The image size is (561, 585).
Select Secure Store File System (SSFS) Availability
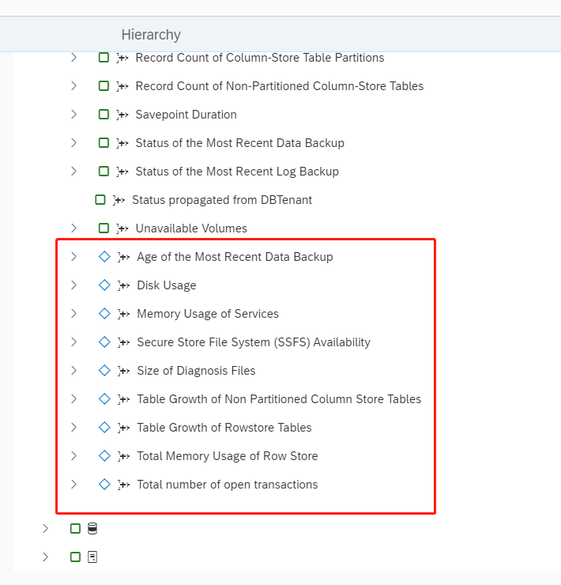tap(254, 342)
